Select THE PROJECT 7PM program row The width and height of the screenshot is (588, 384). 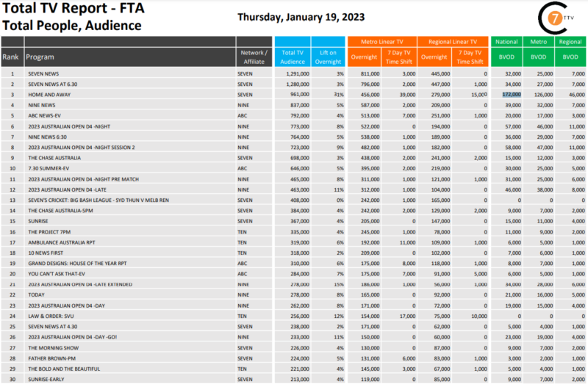[x=52, y=231]
